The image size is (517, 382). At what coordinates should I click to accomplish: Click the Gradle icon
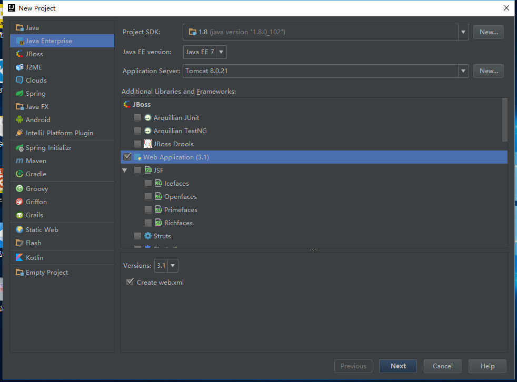(x=19, y=174)
